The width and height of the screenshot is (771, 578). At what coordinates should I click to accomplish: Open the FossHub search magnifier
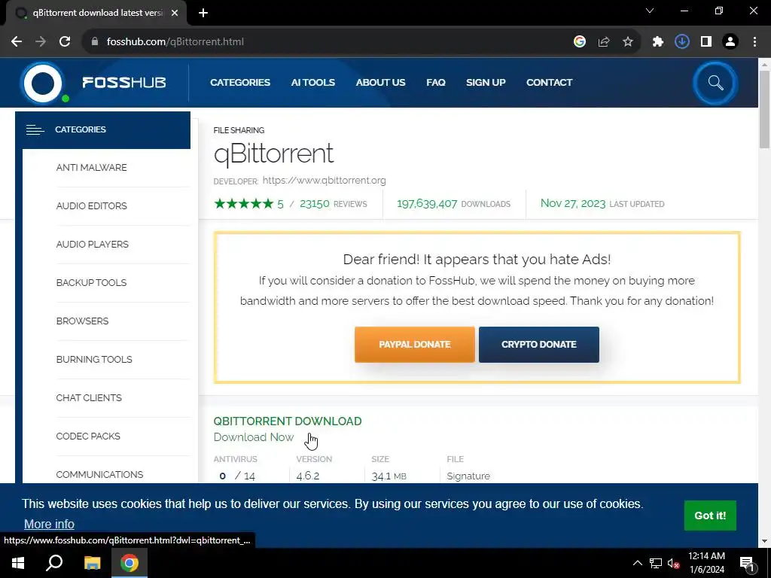[x=715, y=83]
